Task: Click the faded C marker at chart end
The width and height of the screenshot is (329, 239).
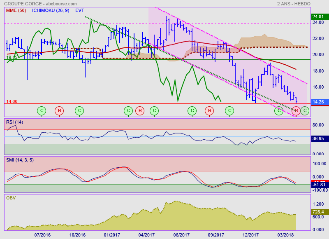Action: coord(305,111)
